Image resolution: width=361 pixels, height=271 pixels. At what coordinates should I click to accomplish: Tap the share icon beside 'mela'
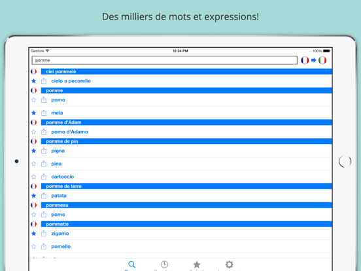pyautogui.click(x=44, y=113)
